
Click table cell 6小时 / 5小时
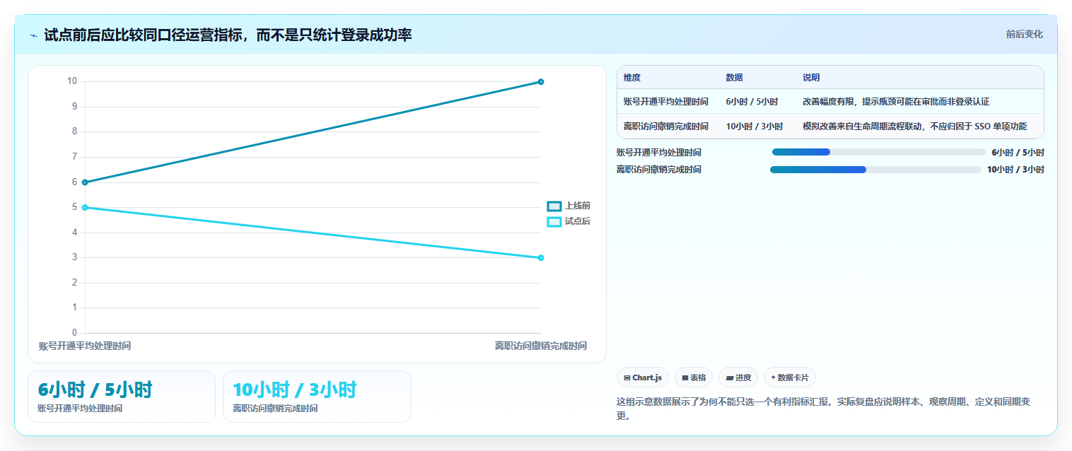(752, 102)
